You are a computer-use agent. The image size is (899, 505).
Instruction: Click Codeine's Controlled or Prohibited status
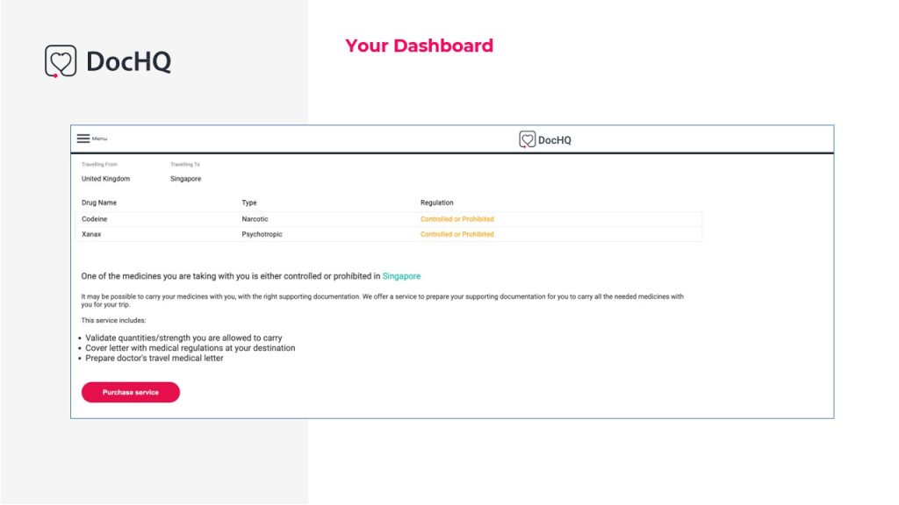click(457, 219)
